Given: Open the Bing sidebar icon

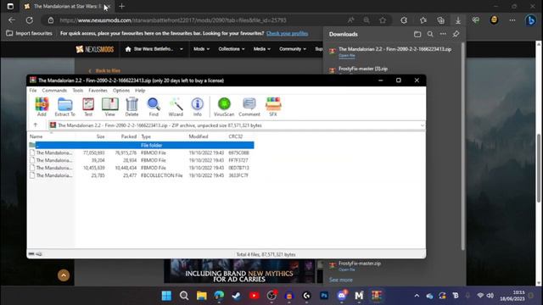Looking at the screenshot, I should coord(530,20).
